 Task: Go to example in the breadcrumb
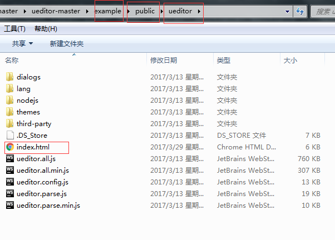click(108, 11)
